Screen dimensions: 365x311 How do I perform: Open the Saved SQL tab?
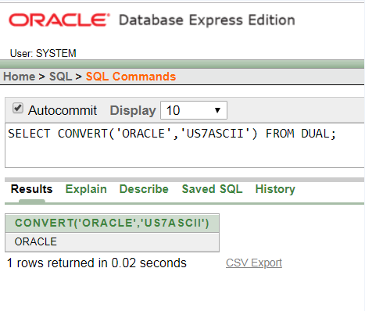coord(212,189)
